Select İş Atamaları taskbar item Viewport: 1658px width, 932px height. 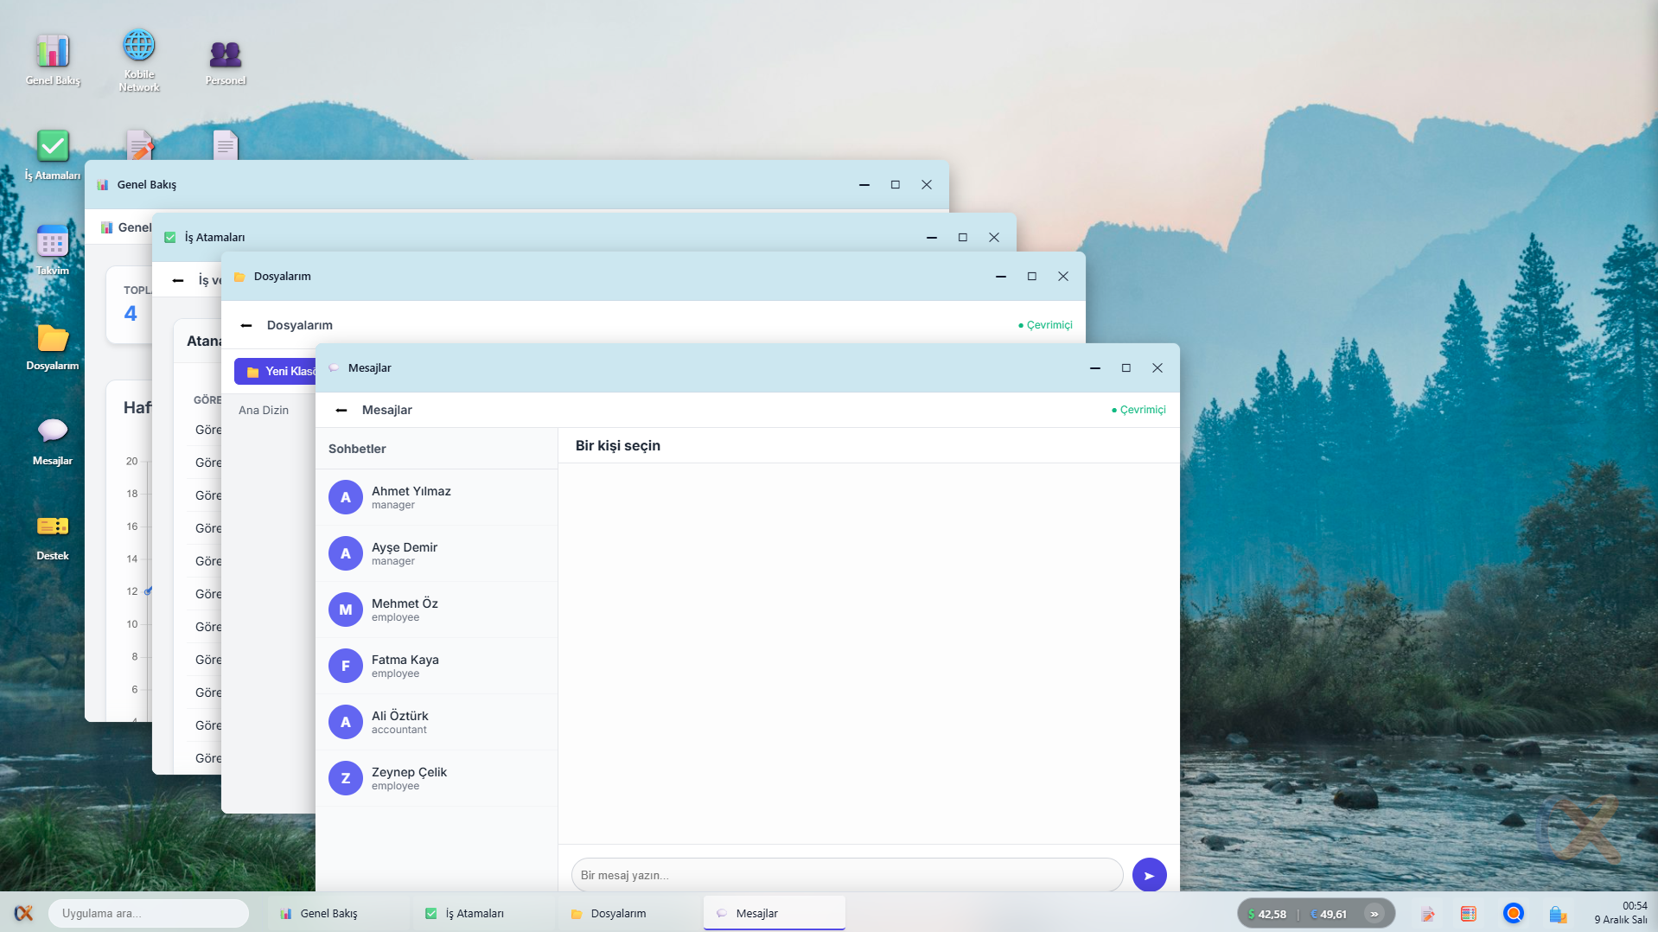(474, 913)
